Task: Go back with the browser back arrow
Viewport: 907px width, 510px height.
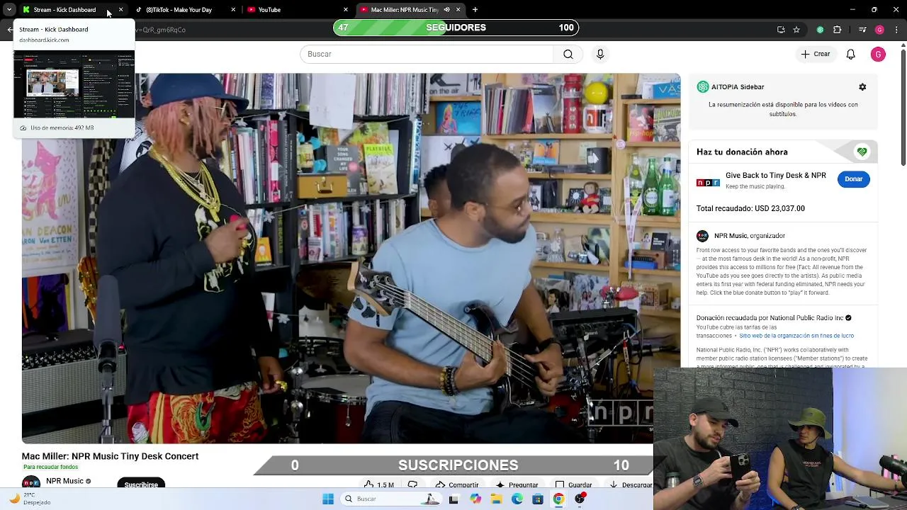Action: point(9,30)
